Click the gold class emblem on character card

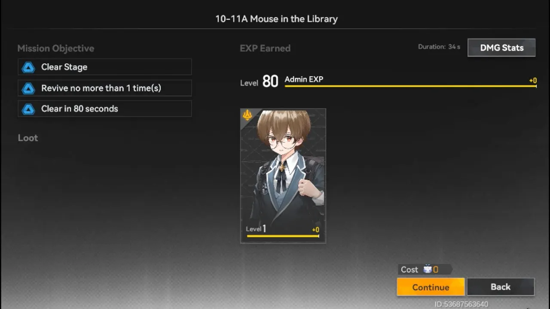click(x=247, y=115)
